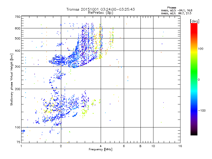Click the 'Frequency [MHz]' axis label
The width and height of the screenshot is (212, 159).
click(100, 149)
